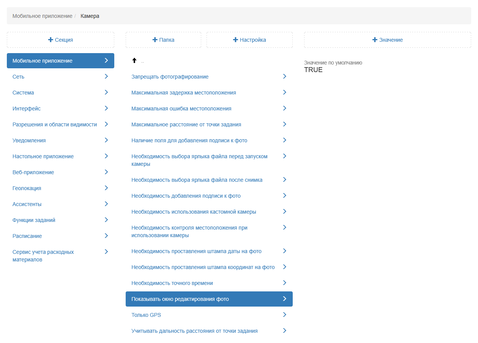
Task: Click the up arrow to go back
Action: (x=134, y=61)
